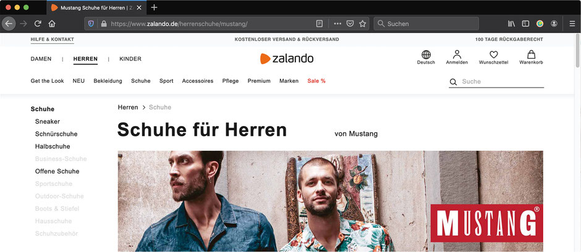This screenshot has height=252, width=581.
Task: Open Firefox hamburger application menu
Action: 572,23
